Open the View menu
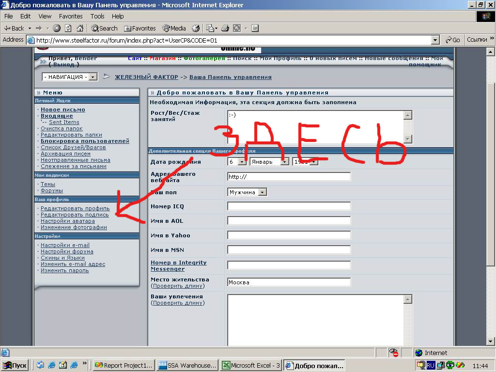The width and height of the screenshot is (496, 372). pyautogui.click(x=45, y=16)
